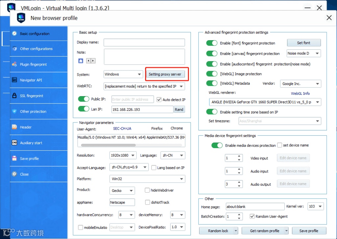Expand the WebGL renderer dropdown
The image size is (337, 239).
point(265,102)
